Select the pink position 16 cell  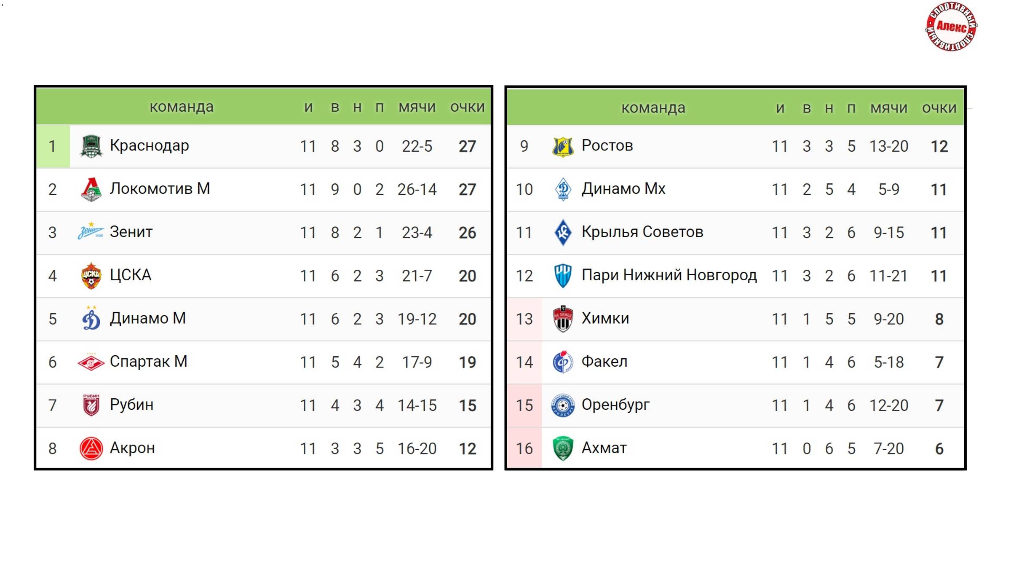(x=524, y=448)
